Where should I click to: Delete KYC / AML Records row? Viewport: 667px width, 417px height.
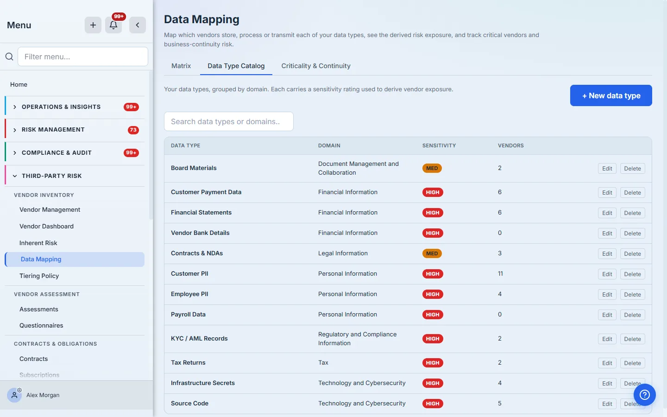point(632,339)
